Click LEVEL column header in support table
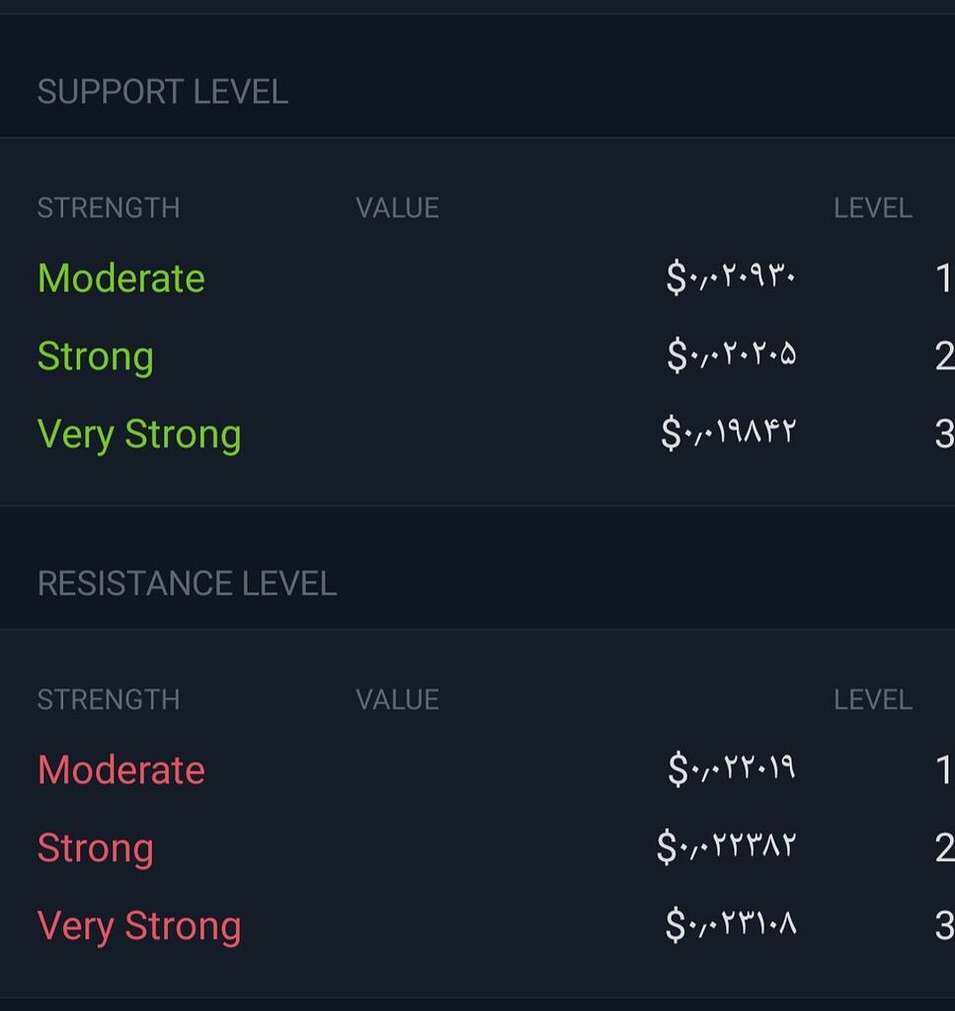Image resolution: width=955 pixels, height=1011 pixels. pyautogui.click(x=873, y=208)
